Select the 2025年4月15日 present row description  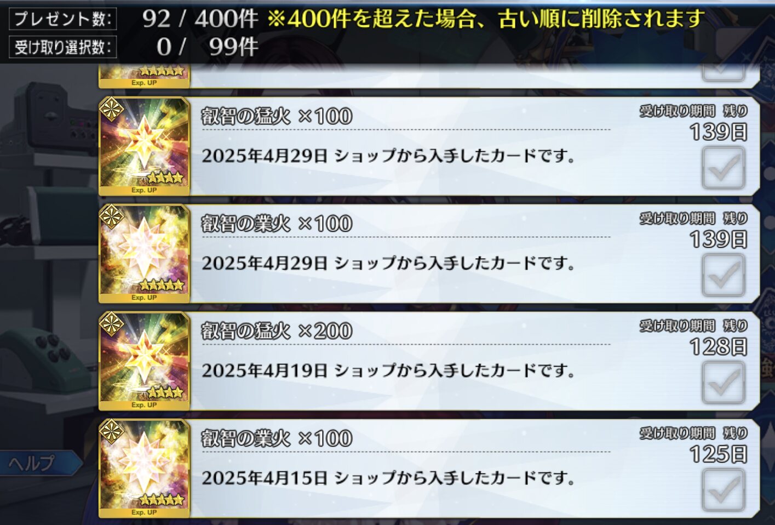pyautogui.click(x=388, y=478)
